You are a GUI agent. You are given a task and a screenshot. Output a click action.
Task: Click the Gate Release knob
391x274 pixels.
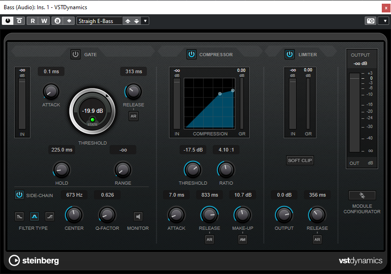(x=134, y=92)
